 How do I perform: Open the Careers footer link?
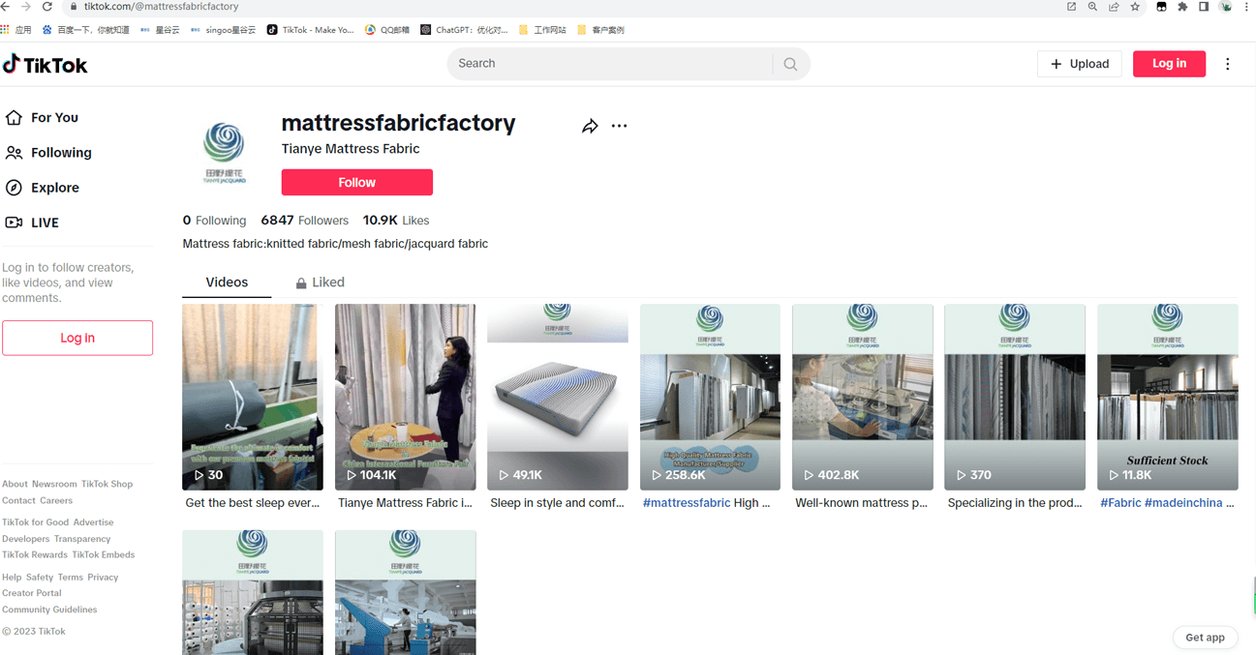[x=56, y=500]
